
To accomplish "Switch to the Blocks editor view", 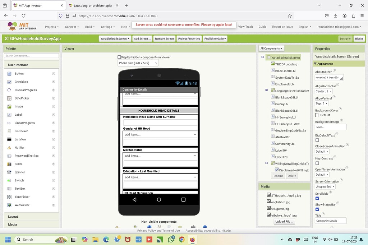I will point(359,38).
